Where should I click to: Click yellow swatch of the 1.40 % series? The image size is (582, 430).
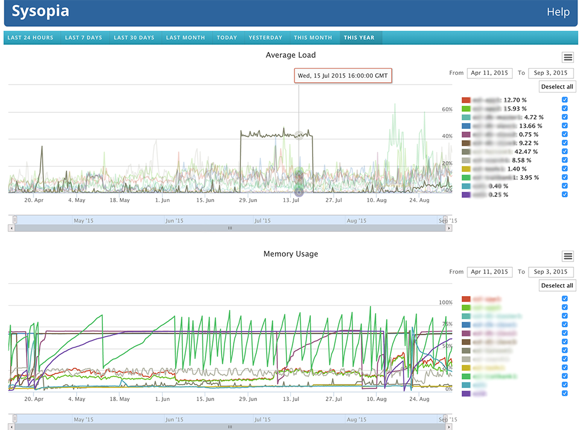coord(466,169)
